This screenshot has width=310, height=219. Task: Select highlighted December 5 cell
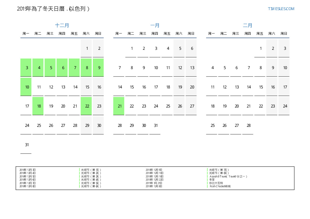click(50, 68)
